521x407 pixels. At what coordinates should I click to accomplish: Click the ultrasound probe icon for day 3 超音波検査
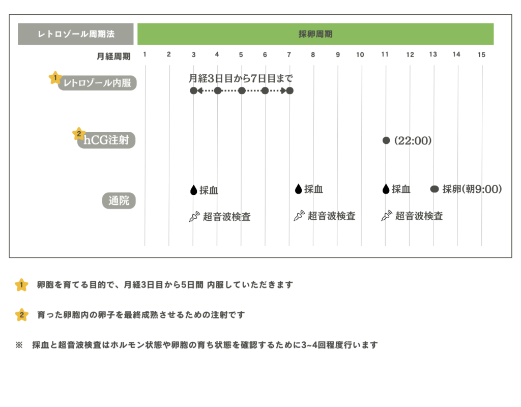[194, 216]
